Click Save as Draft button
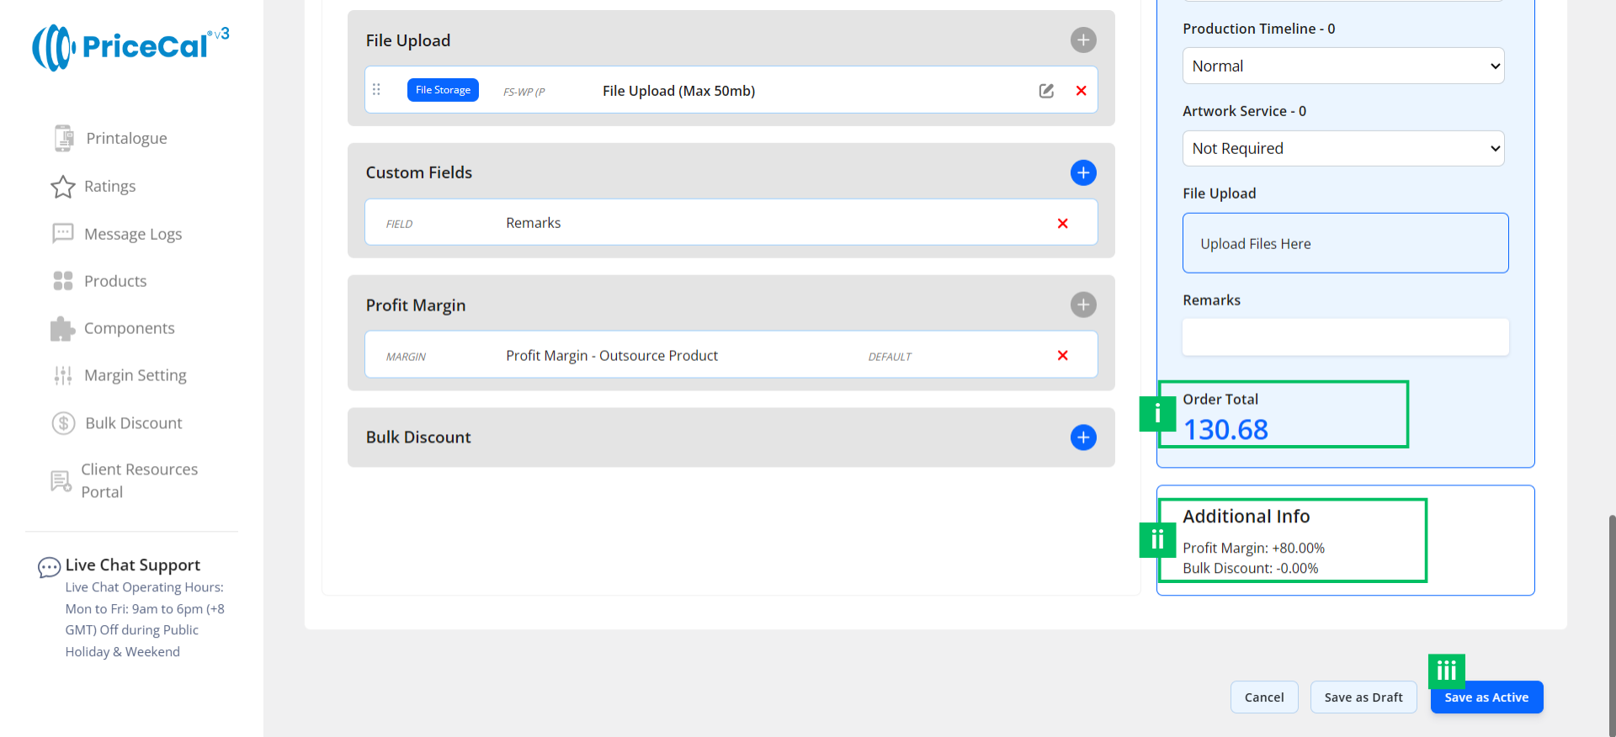The width and height of the screenshot is (1616, 737). coord(1363,697)
